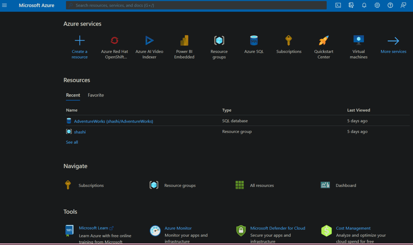This screenshot has height=245, width=413.
Task: Open AdventureWorks (shashi/AdventureWorks) database link
Action: 113,121
